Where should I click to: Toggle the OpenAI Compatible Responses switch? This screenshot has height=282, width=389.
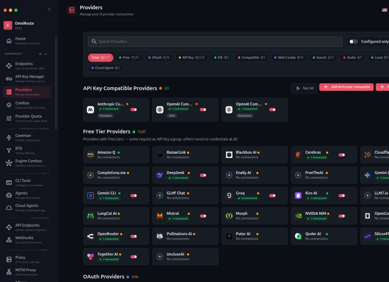[272, 109]
